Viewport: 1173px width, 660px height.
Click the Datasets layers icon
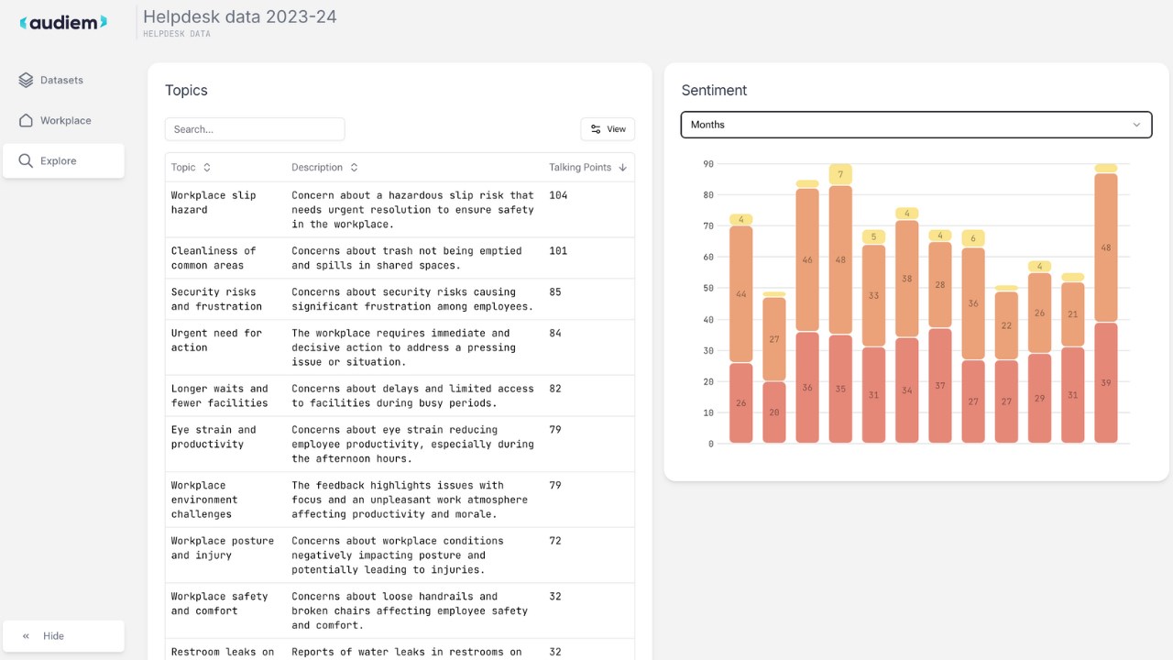tap(26, 80)
